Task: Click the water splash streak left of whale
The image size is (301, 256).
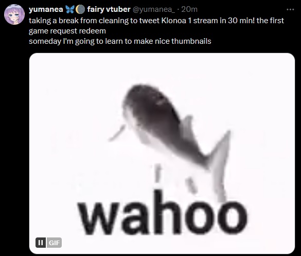Action: coord(117,133)
